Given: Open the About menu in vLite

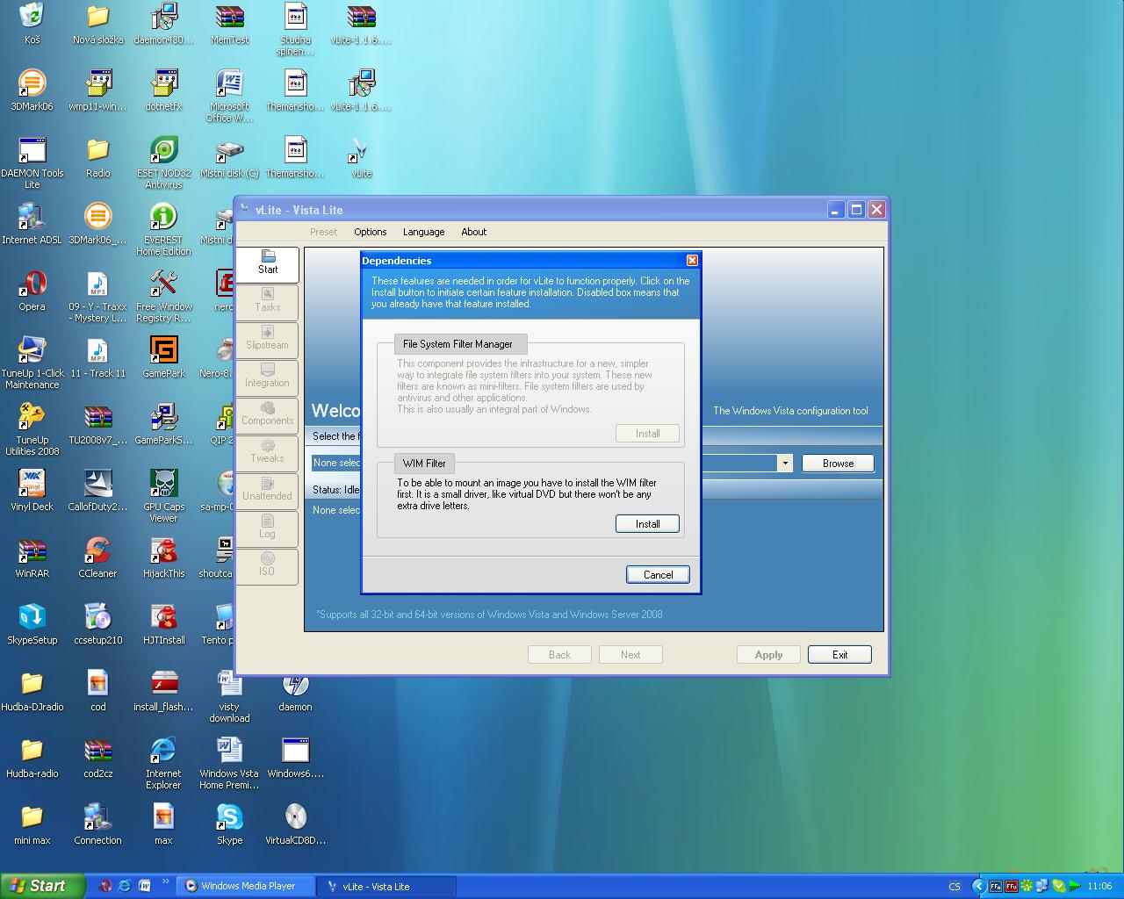Looking at the screenshot, I should point(473,232).
